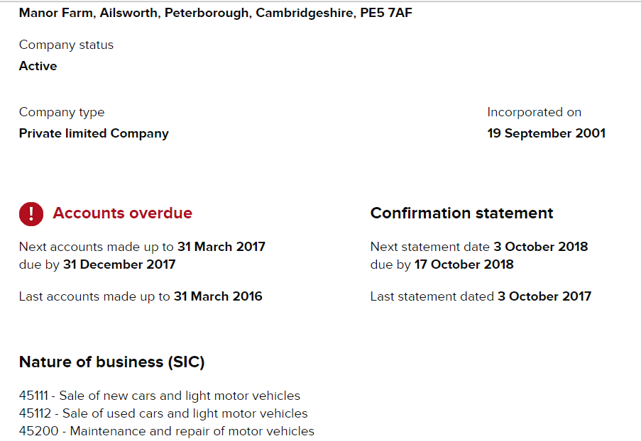This screenshot has width=641, height=441.
Task: Click the Company status label
Action: (66, 45)
